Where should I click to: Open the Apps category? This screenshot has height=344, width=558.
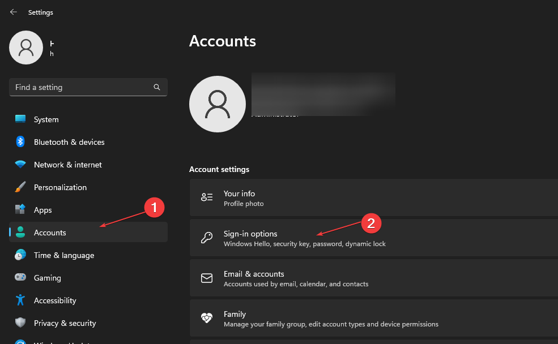pyautogui.click(x=88, y=210)
